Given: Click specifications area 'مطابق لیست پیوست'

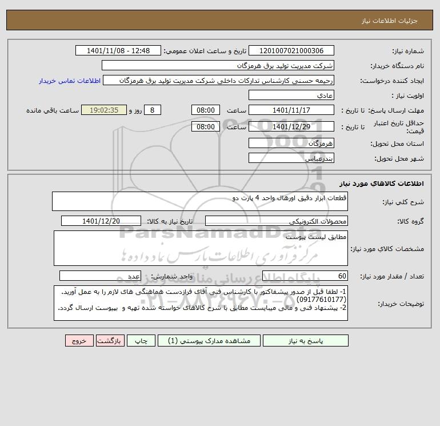Looking at the screenshot, I should click(x=201, y=248).
